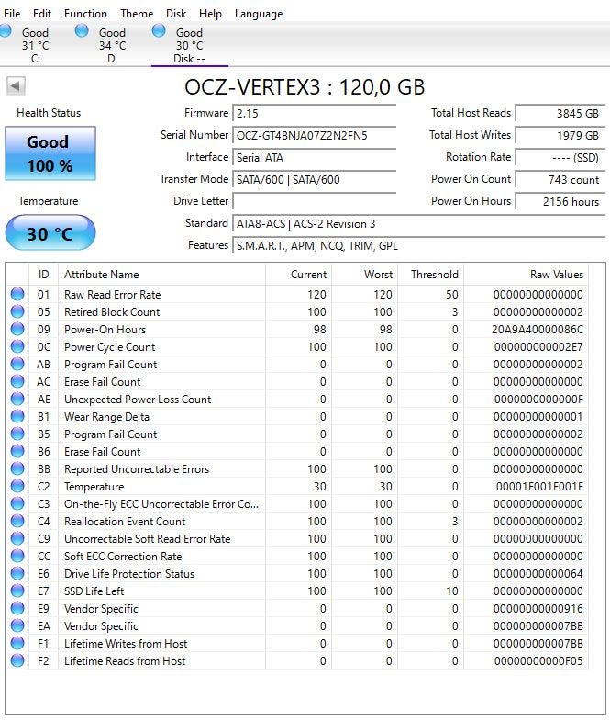Click status icon for C2 Temperature row

(x=17, y=486)
